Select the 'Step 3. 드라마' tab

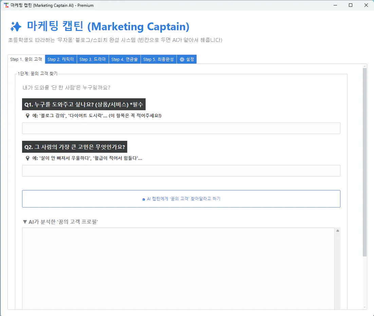click(93, 59)
